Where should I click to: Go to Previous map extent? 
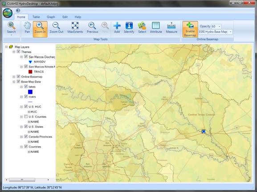pos(92,28)
